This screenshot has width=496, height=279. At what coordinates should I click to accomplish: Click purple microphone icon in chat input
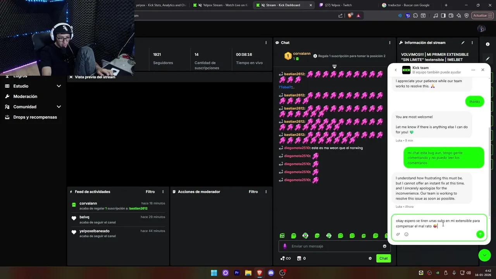click(285, 246)
